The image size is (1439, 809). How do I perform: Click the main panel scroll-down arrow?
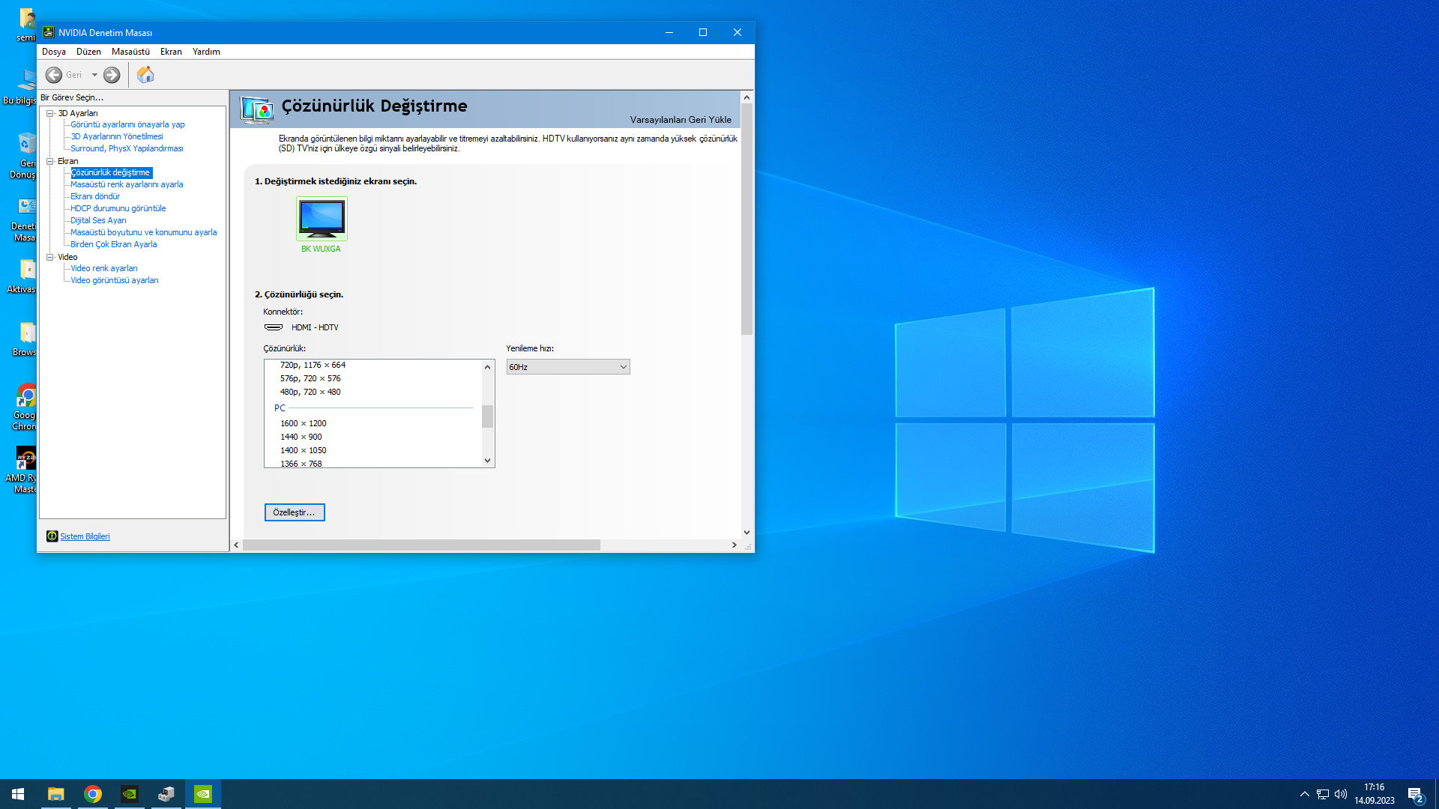pos(747,533)
